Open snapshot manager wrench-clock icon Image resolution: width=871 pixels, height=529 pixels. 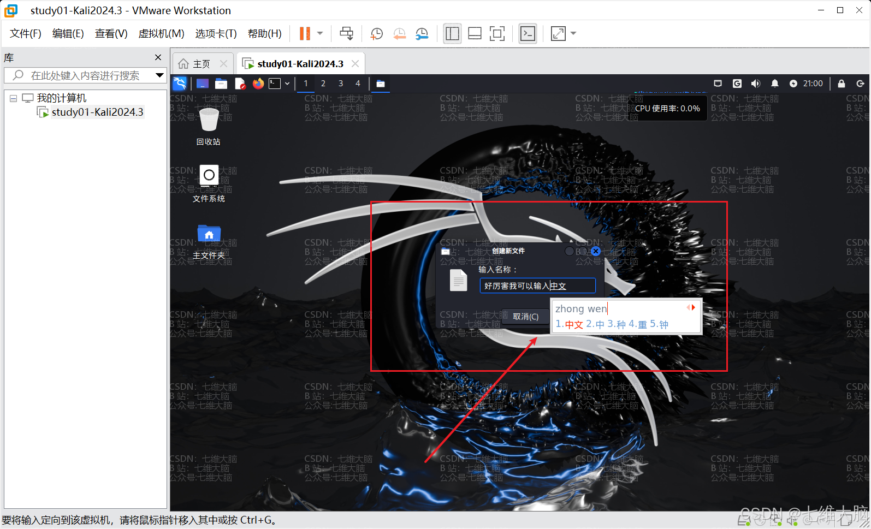click(x=422, y=34)
